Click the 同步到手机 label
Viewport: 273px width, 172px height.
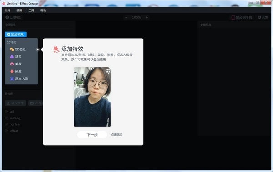[244, 18]
